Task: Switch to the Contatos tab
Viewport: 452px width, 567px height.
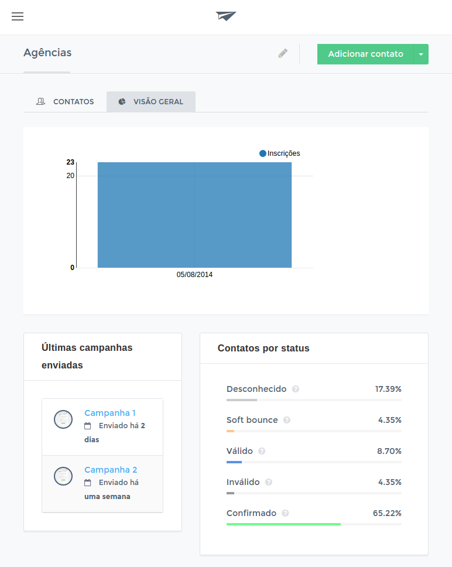Action: tap(65, 101)
